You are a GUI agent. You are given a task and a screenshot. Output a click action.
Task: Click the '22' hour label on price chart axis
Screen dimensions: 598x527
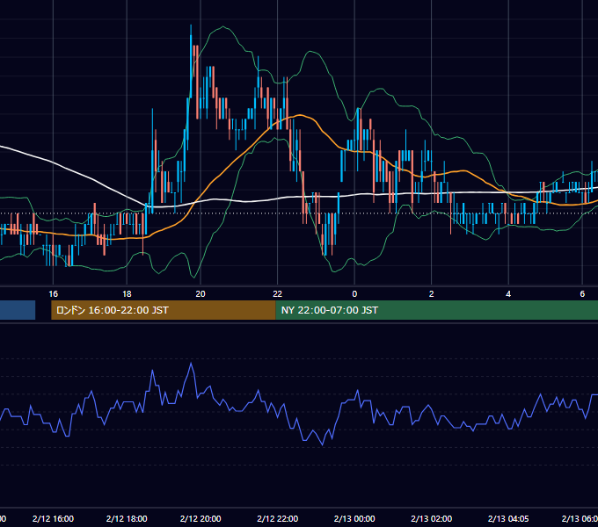tap(277, 294)
